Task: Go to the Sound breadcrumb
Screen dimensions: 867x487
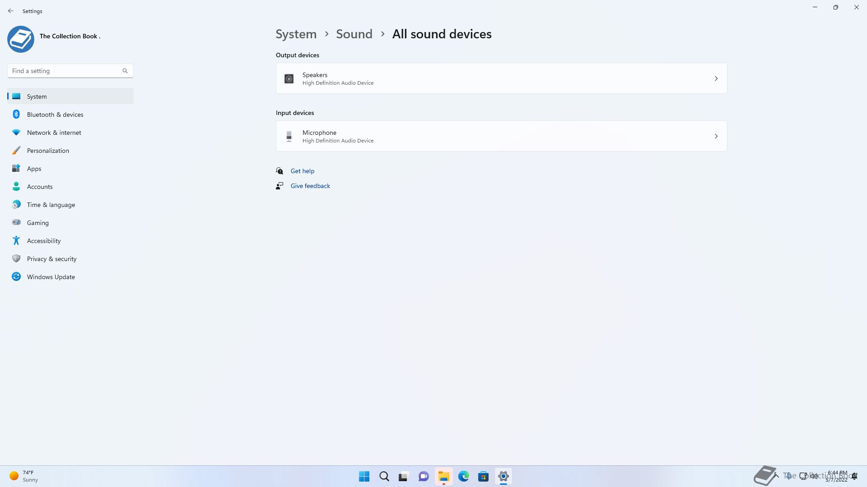Action: [354, 34]
